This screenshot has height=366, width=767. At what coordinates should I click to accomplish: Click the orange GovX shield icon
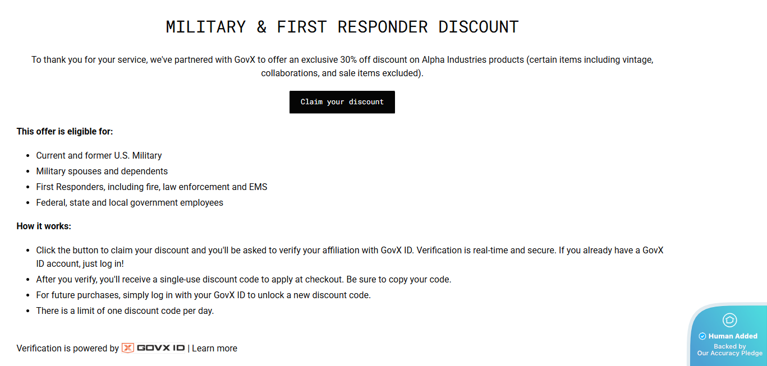[x=128, y=348]
